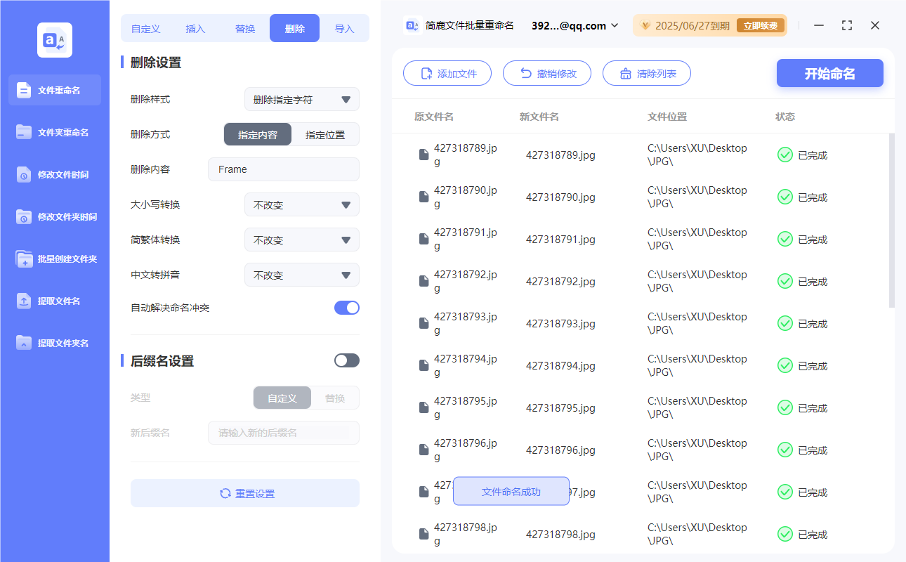
Task: Click the green check for 427318792.jpg
Action: (x=785, y=281)
